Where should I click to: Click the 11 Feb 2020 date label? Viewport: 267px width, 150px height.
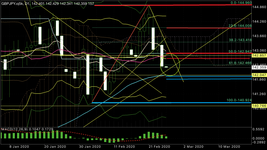(x=124, y=147)
